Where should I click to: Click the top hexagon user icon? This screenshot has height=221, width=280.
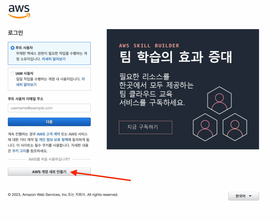[220, 100]
